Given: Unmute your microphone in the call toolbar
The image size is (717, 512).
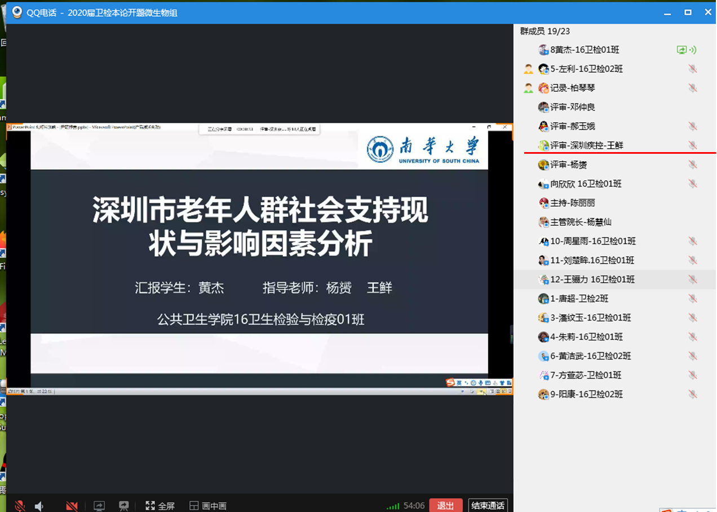Looking at the screenshot, I should [20, 506].
